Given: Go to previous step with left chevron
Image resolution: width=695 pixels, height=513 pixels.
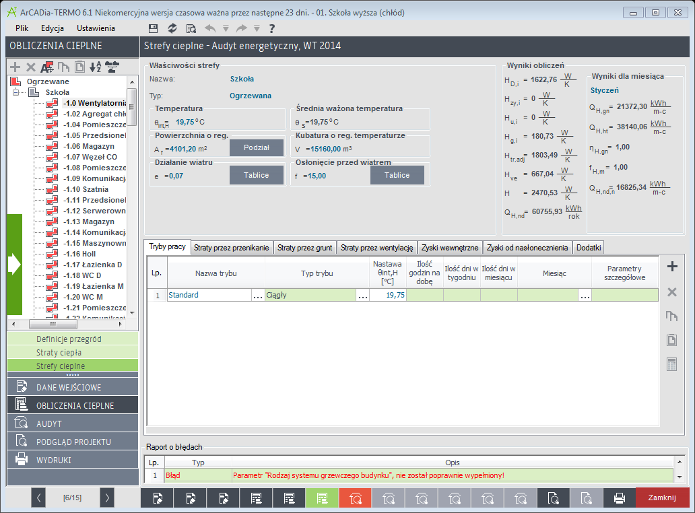Looking at the screenshot, I should 38,498.
